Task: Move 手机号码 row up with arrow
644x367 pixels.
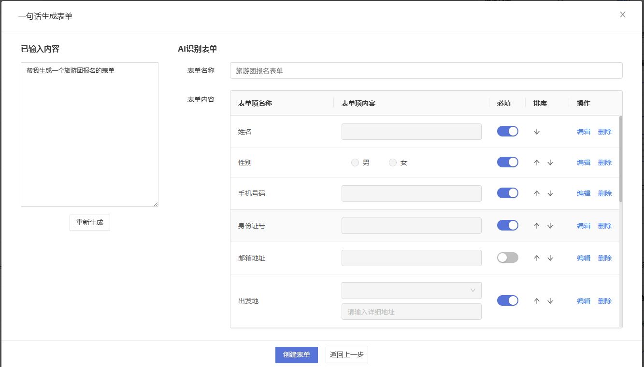Action: point(536,193)
